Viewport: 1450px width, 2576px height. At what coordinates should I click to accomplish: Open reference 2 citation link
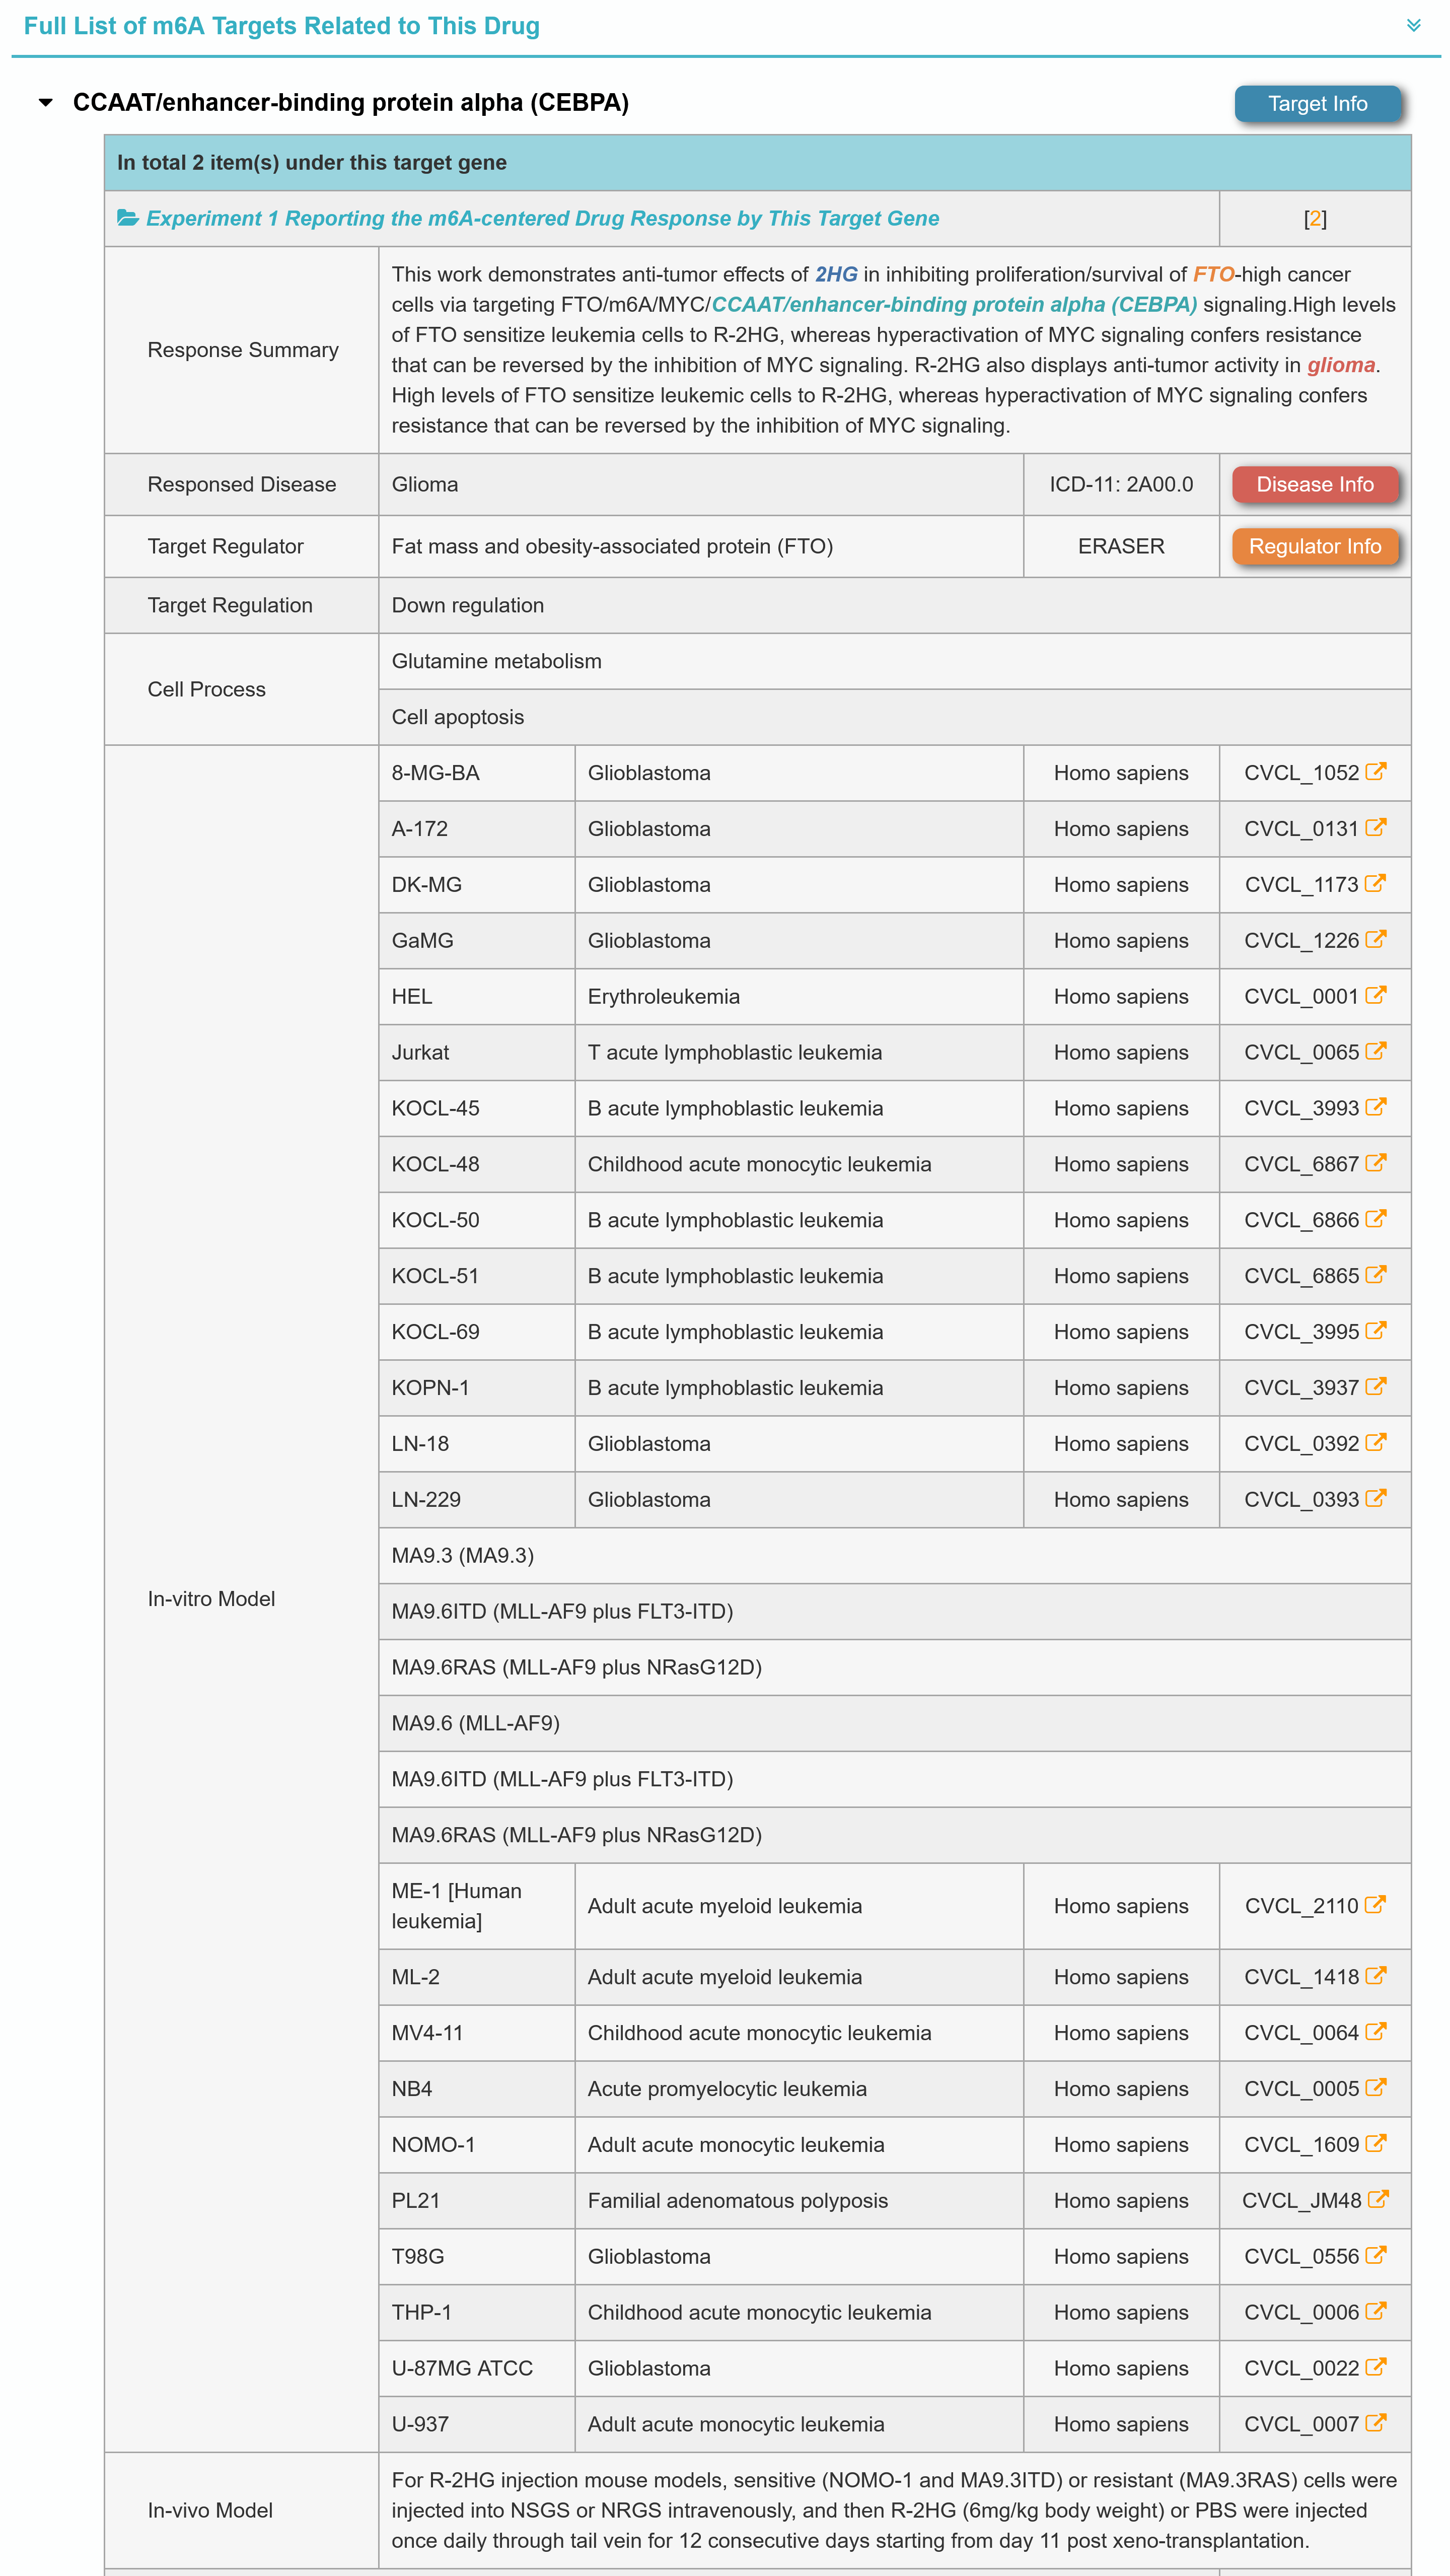click(1315, 219)
